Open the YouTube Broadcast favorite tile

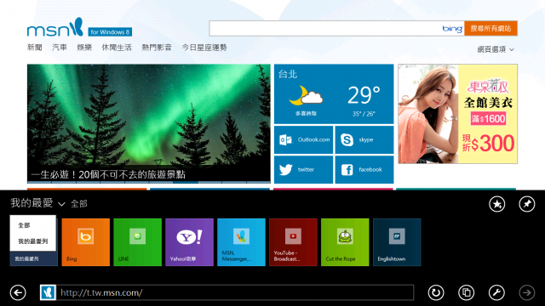pyautogui.click(x=293, y=242)
